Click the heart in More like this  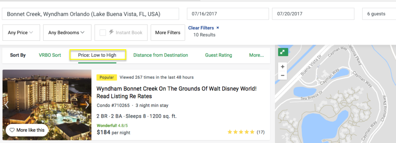12,130
